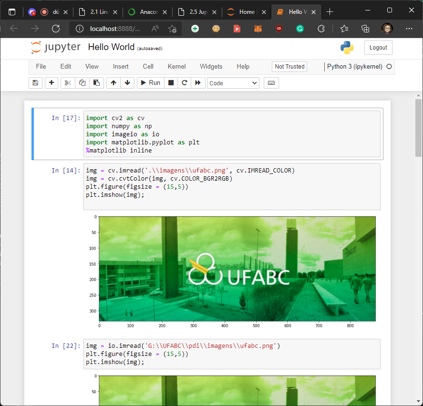Restart kernel and run all cells icon

click(x=198, y=83)
